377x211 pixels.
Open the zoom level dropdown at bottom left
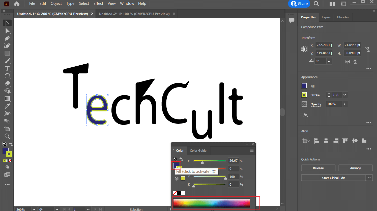(34, 209)
